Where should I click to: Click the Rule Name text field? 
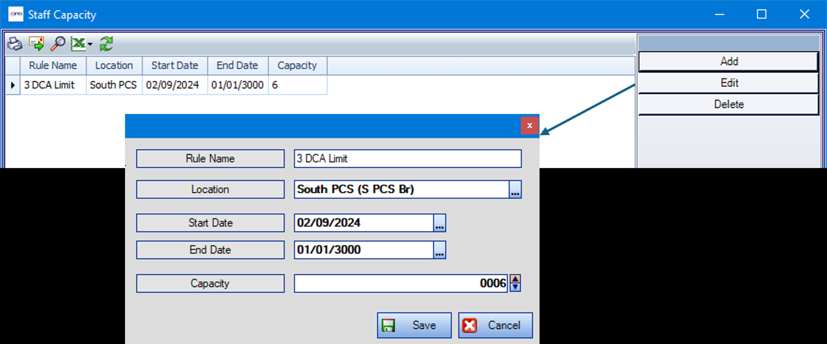pos(407,159)
